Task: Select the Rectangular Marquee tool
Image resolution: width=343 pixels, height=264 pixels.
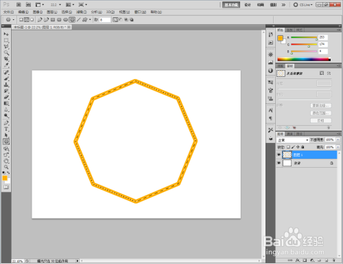Action: pos(6,41)
